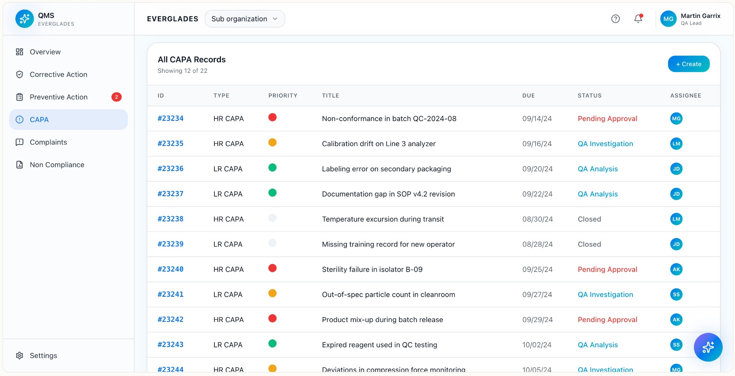Image resolution: width=735 pixels, height=376 pixels.
Task: Click 'Showing 12 of 22' record count
Action: 182,71
